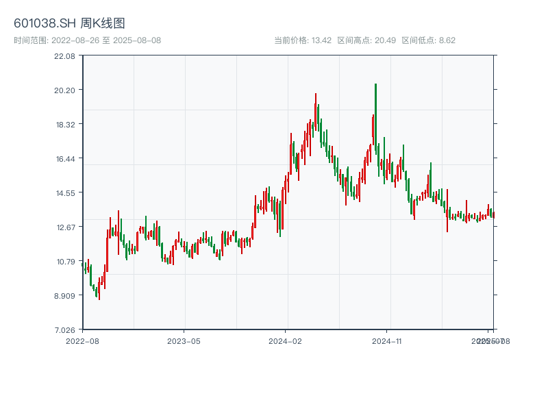Click the current price label 当前价格: 13.42
The image size is (548, 411).
coord(303,40)
